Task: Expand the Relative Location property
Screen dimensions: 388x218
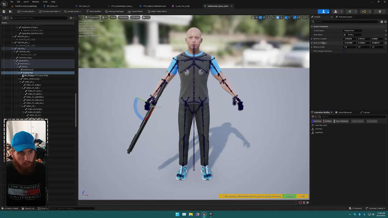Action: point(312,39)
